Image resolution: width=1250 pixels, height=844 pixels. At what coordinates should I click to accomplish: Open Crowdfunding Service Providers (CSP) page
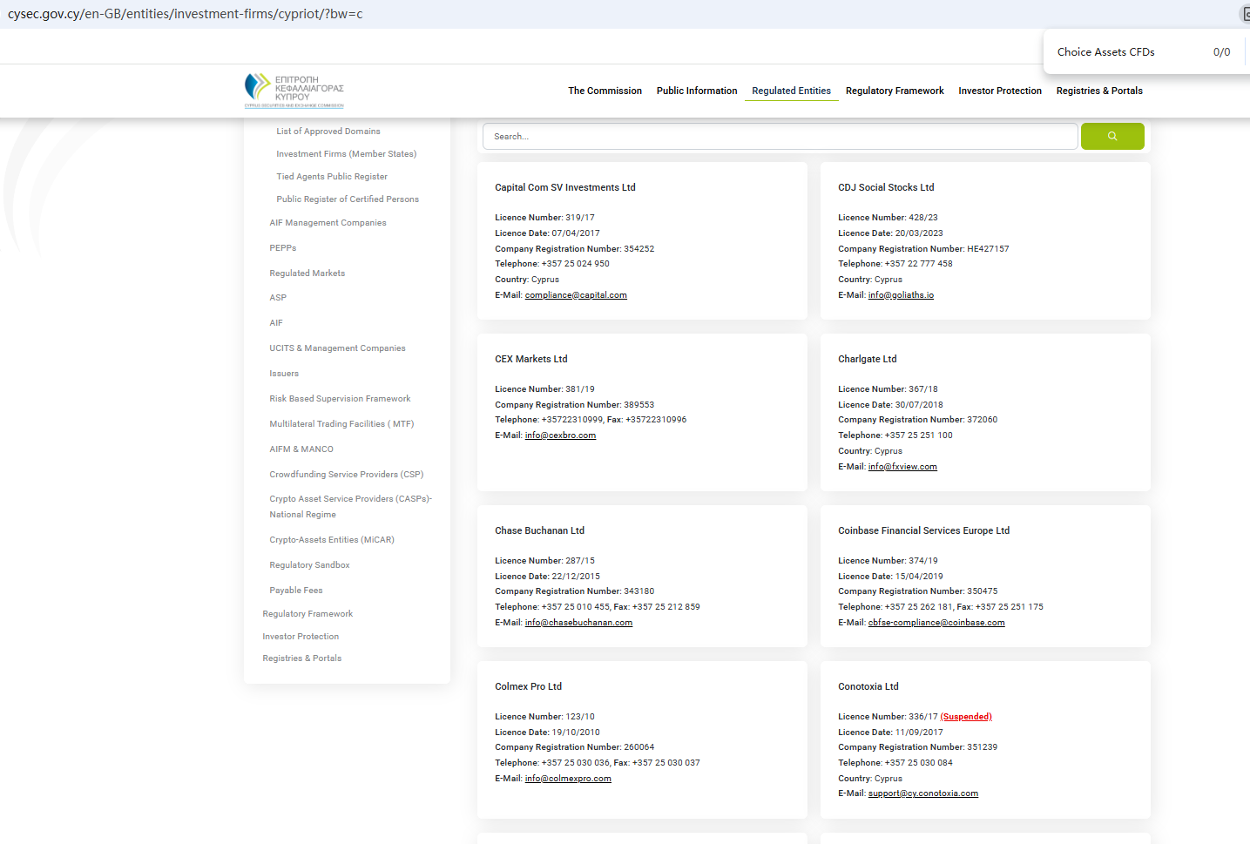coord(346,475)
